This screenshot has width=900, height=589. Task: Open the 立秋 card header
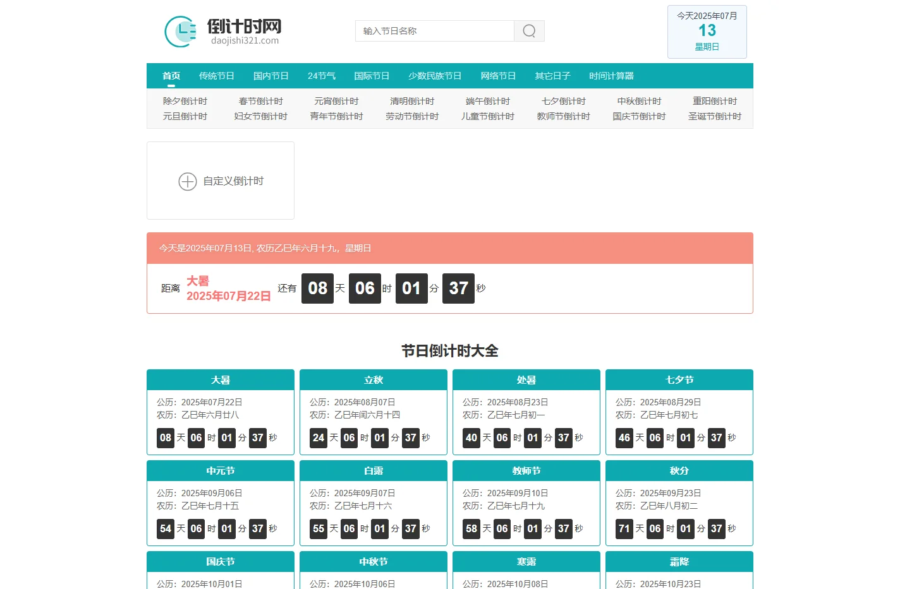click(374, 380)
